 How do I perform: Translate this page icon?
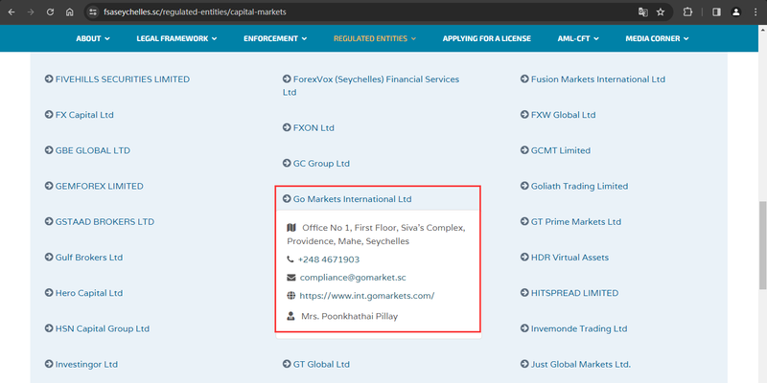click(642, 12)
